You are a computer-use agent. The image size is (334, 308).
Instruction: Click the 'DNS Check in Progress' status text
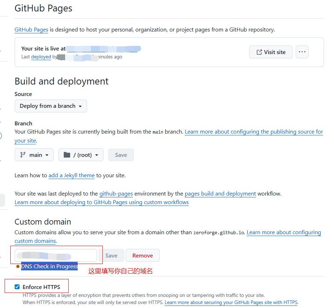(x=49, y=266)
